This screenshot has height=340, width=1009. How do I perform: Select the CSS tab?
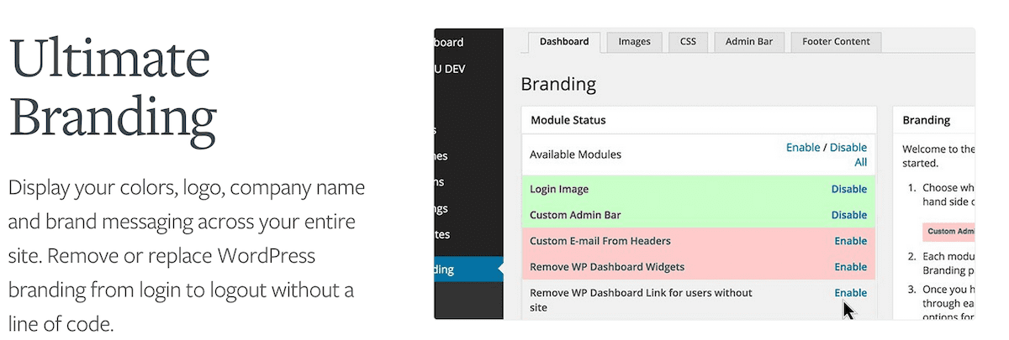coord(688,42)
